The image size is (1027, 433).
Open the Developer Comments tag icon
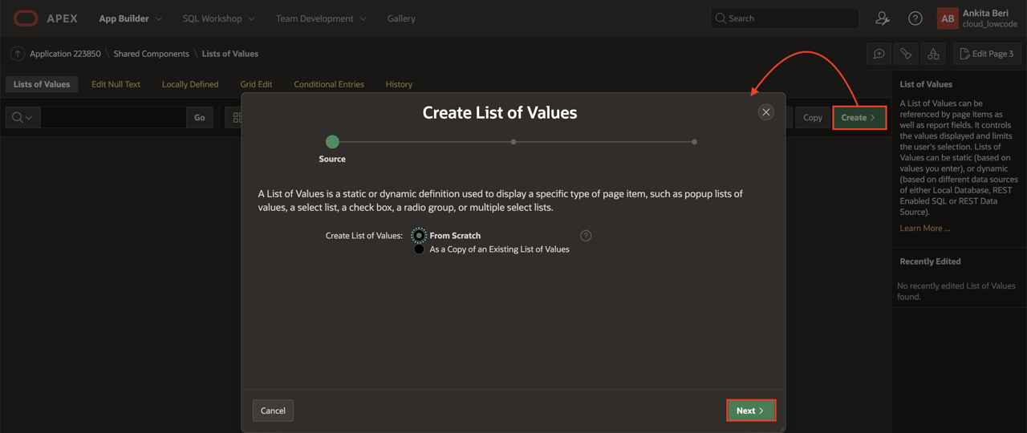pos(906,54)
